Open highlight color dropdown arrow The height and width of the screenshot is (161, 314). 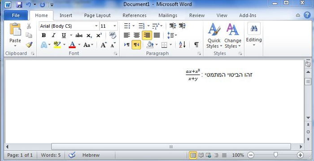(x=64, y=45)
